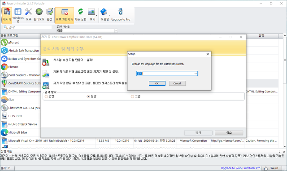Select the µTorrent icon in program list
Screen dimensions: 287x171
tap(4, 42)
